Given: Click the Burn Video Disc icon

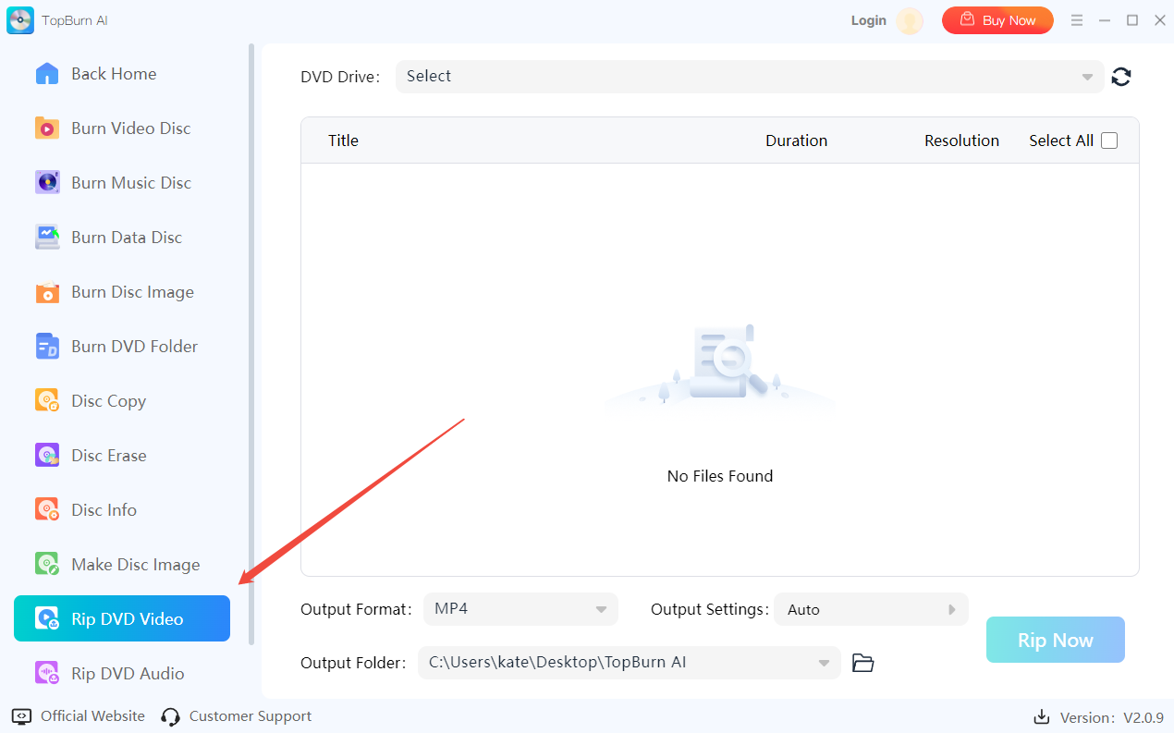Looking at the screenshot, I should click(x=47, y=128).
